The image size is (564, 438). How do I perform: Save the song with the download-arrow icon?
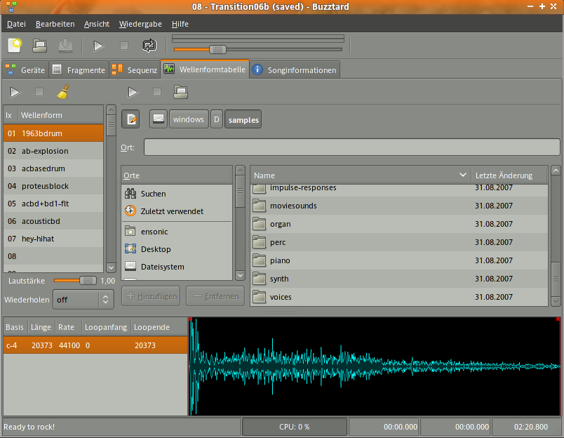(x=65, y=46)
